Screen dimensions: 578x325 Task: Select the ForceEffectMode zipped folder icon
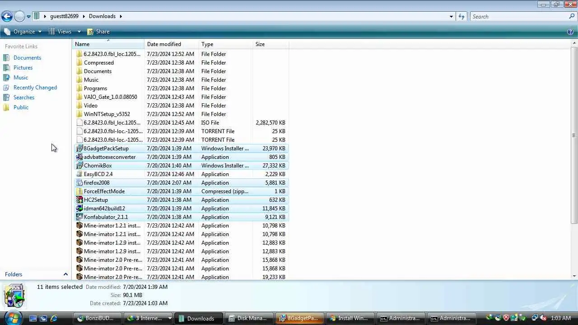point(79,191)
